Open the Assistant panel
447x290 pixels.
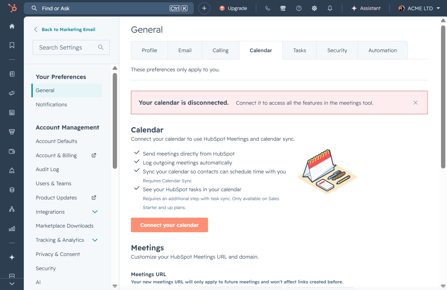coord(366,8)
